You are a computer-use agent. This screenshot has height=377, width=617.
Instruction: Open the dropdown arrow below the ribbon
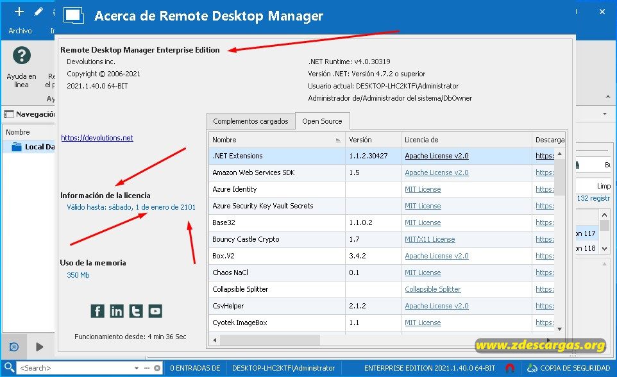(x=605, y=114)
